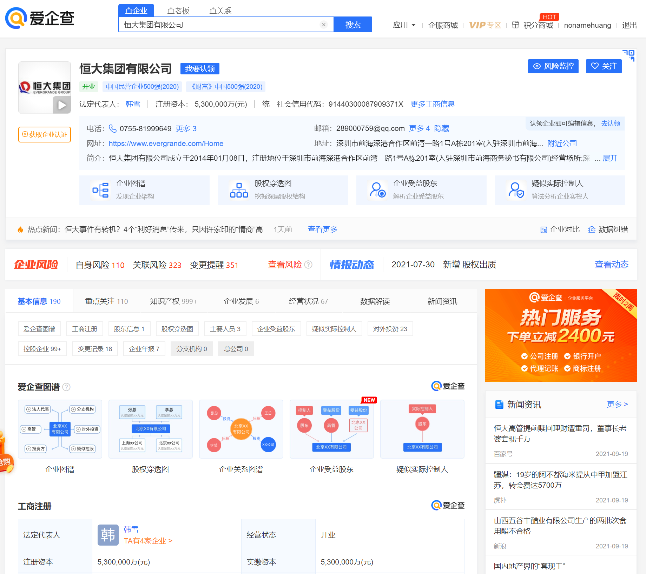Open the 应用 dropdown menu
The image size is (646, 574).
click(x=404, y=25)
